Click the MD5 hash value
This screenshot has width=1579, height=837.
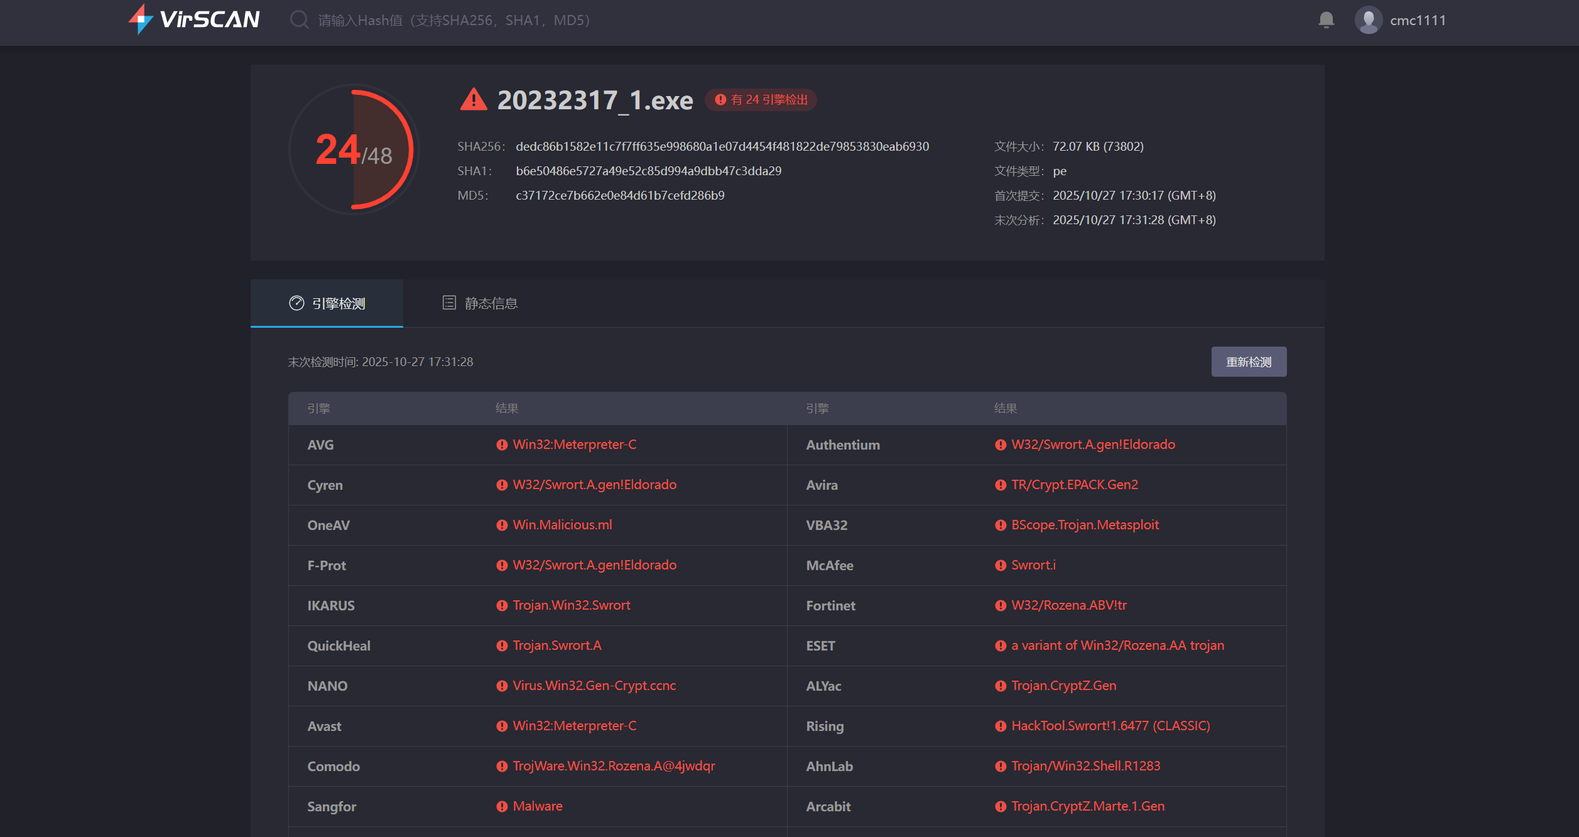click(x=619, y=195)
